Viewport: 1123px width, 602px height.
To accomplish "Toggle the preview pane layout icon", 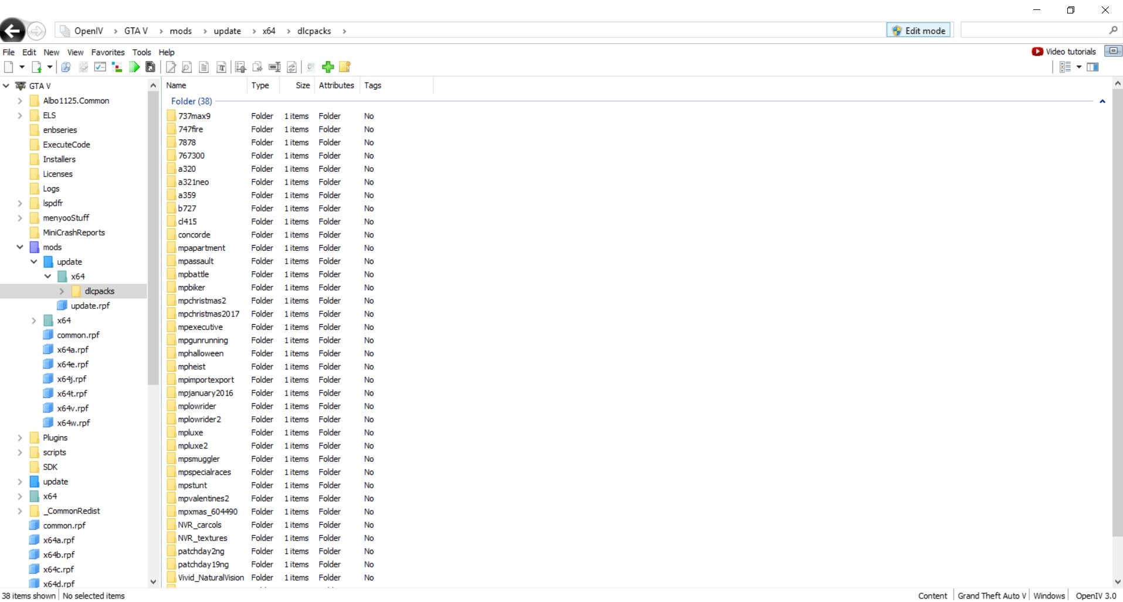I will 1093,67.
